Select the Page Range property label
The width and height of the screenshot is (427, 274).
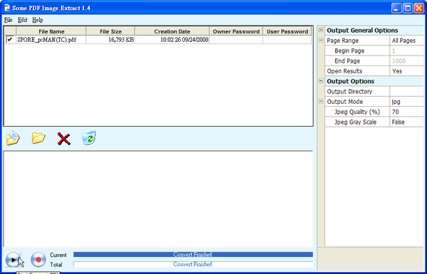(342, 41)
